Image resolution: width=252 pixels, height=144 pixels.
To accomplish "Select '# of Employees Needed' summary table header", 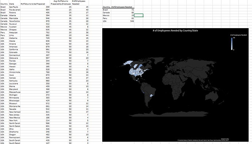I will [x=122, y=7].
